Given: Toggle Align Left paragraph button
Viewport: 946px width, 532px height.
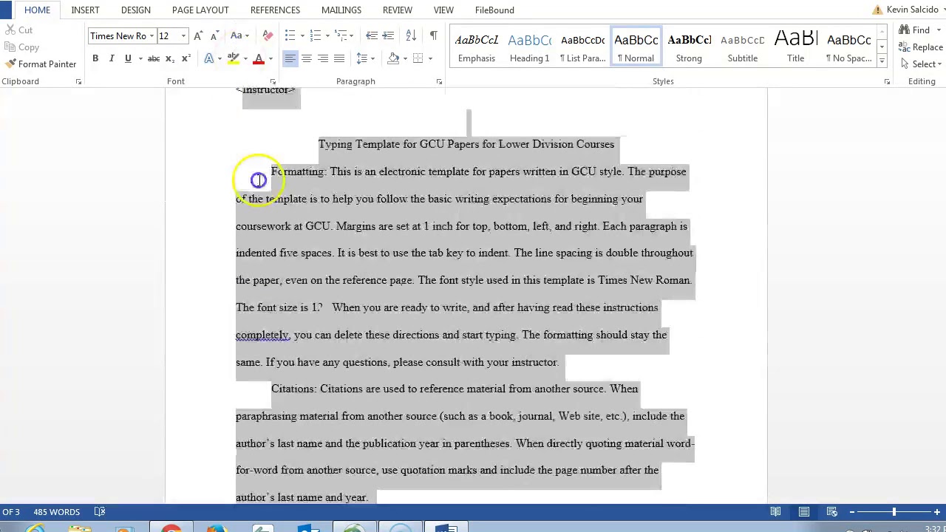Looking at the screenshot, I should pyautogui.click(x=290, y=58).
